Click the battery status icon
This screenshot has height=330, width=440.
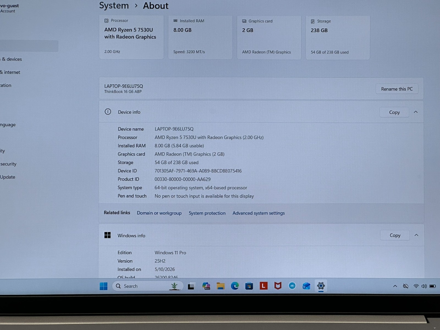coord(433,286)
